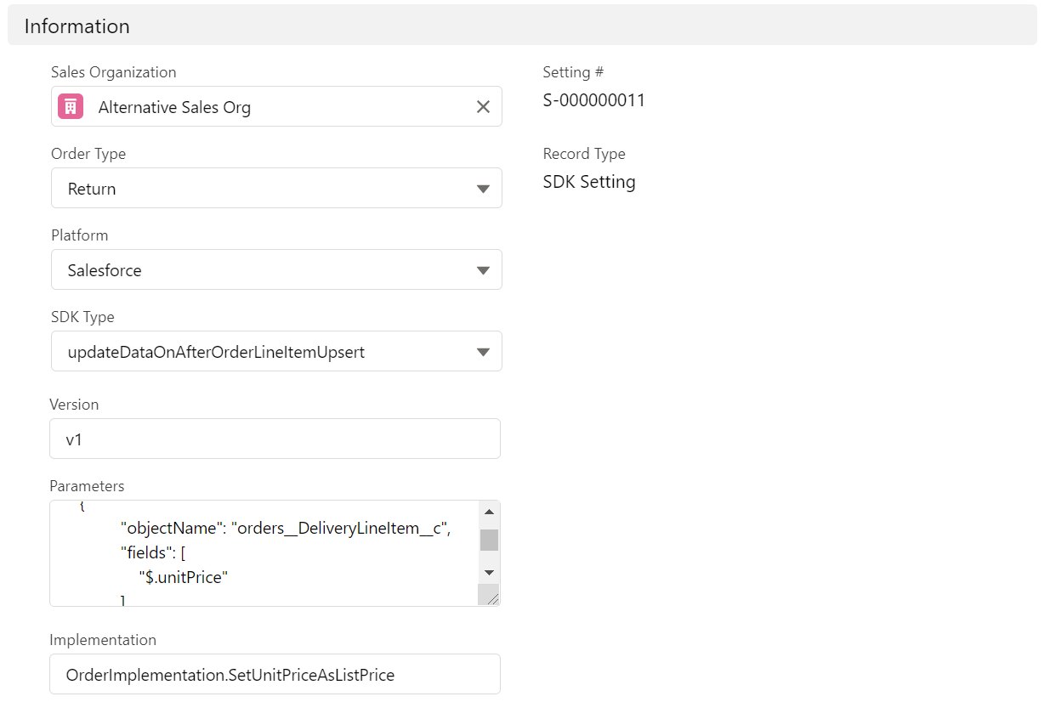Viewport: 1044px width, 719px height.
Task: Select the Setting # value S-000000011
Action: click(x=593, y=100)
